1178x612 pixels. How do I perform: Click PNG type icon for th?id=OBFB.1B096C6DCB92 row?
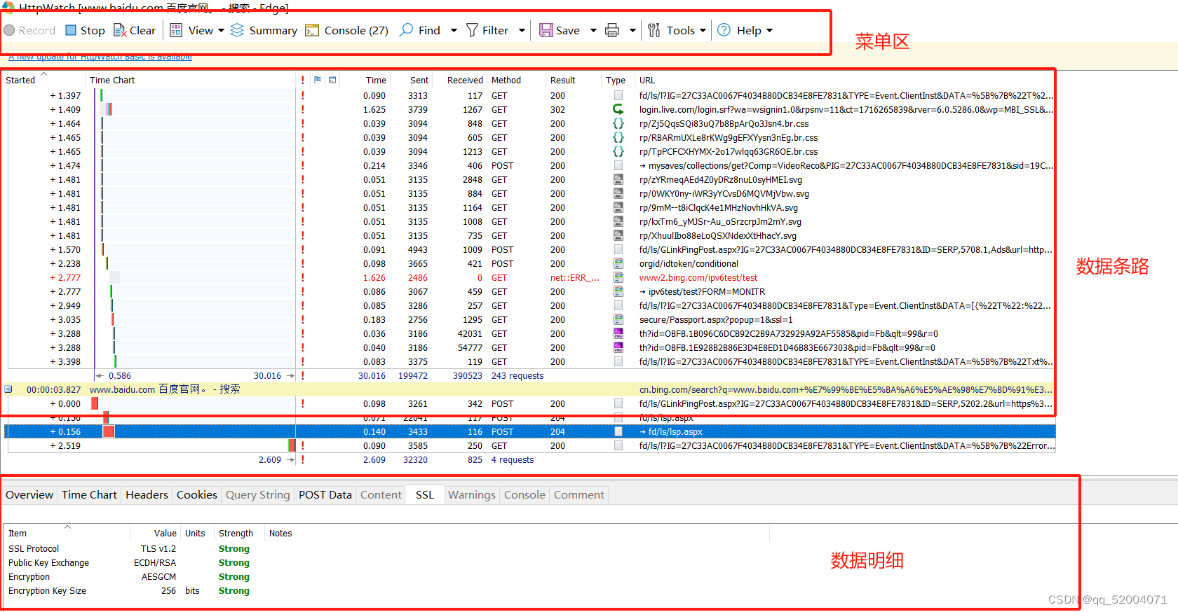[x=618, y=333]
